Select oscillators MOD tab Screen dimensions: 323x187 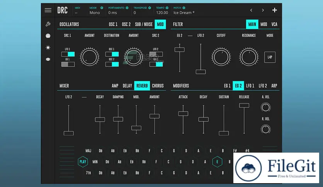160,24
